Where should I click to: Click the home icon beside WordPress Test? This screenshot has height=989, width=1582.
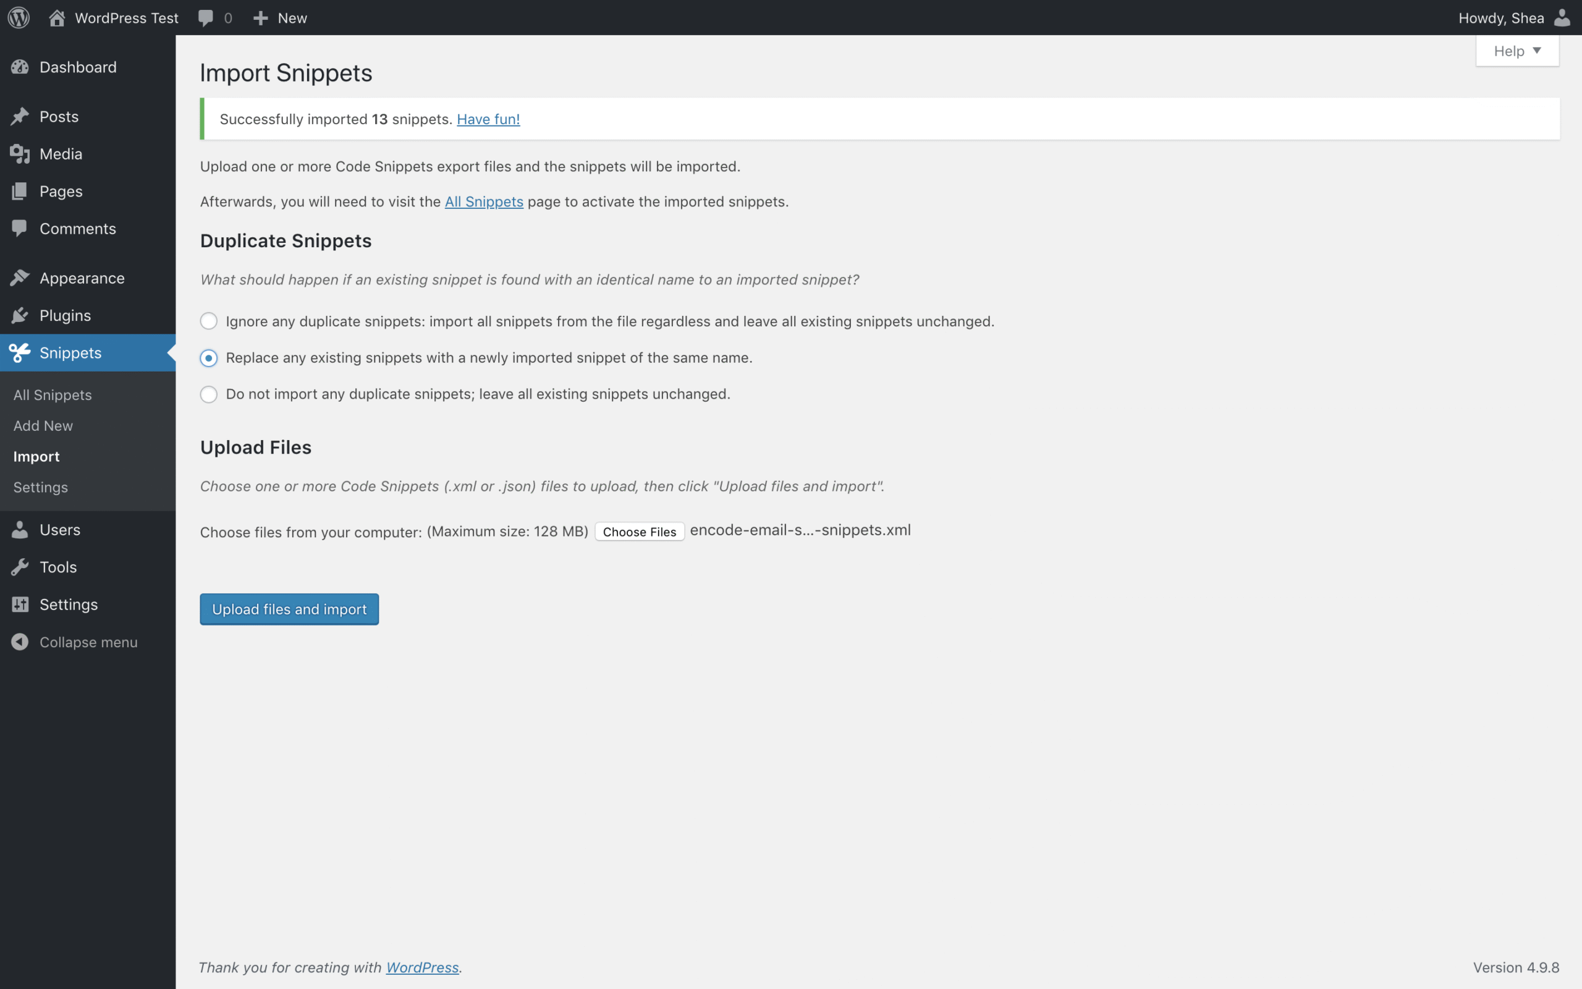pos(57,18)
